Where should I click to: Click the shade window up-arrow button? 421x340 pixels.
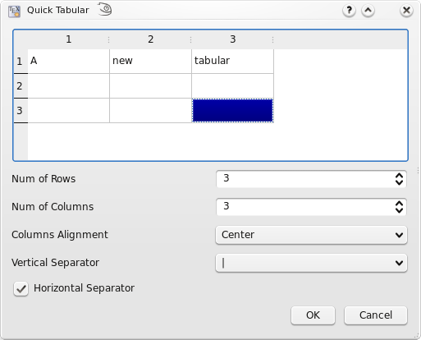(x=368, y=11)
